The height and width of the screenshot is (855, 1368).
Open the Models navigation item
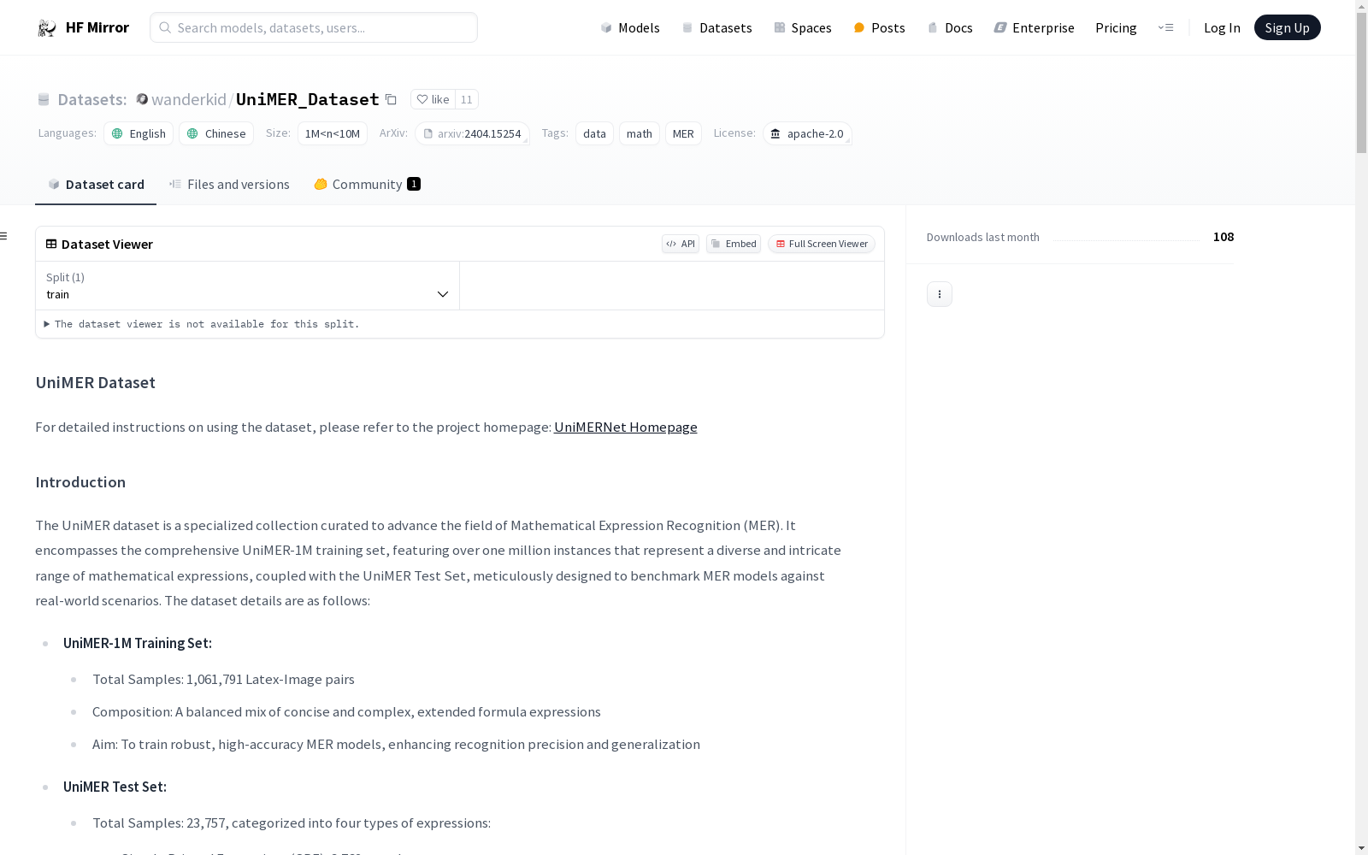630,28
